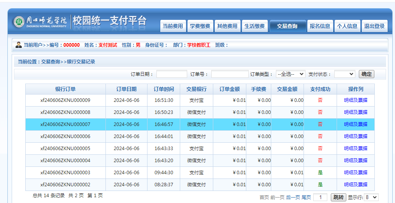The width and height of the screenshot is (395, 203).
Task: Open 明细及票据 for order xf240606ZKNU000004
Action: (x=356, y=161)
